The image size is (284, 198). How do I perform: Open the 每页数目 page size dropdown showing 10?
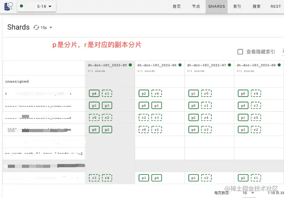(249, 193)
